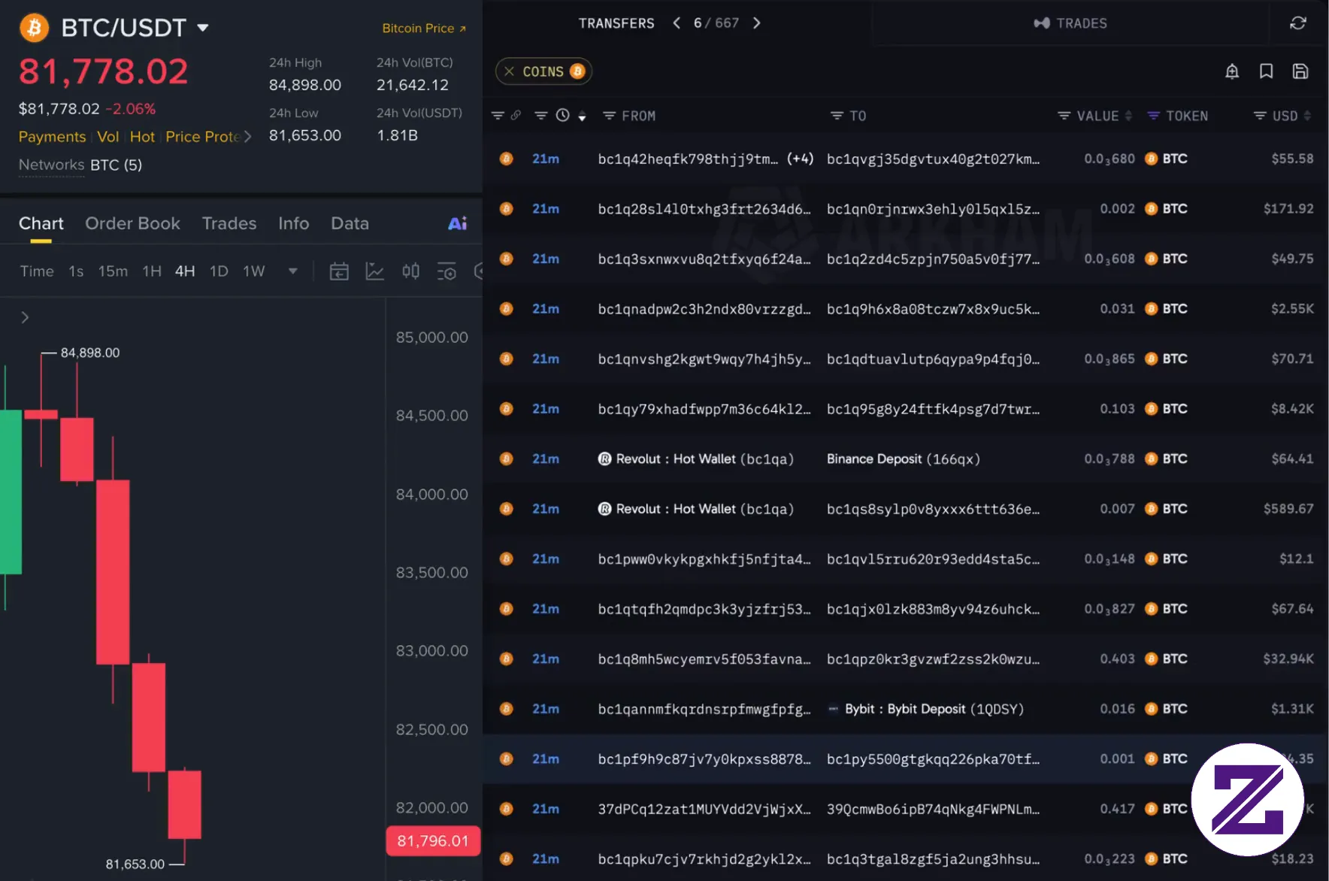1329x881 pixels.
Task: Click Binance Deposit (166qx) recipient
Action: (x=904, y=459)
